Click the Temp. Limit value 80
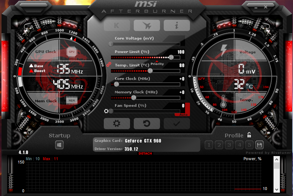293x196 pixels. 182,65
